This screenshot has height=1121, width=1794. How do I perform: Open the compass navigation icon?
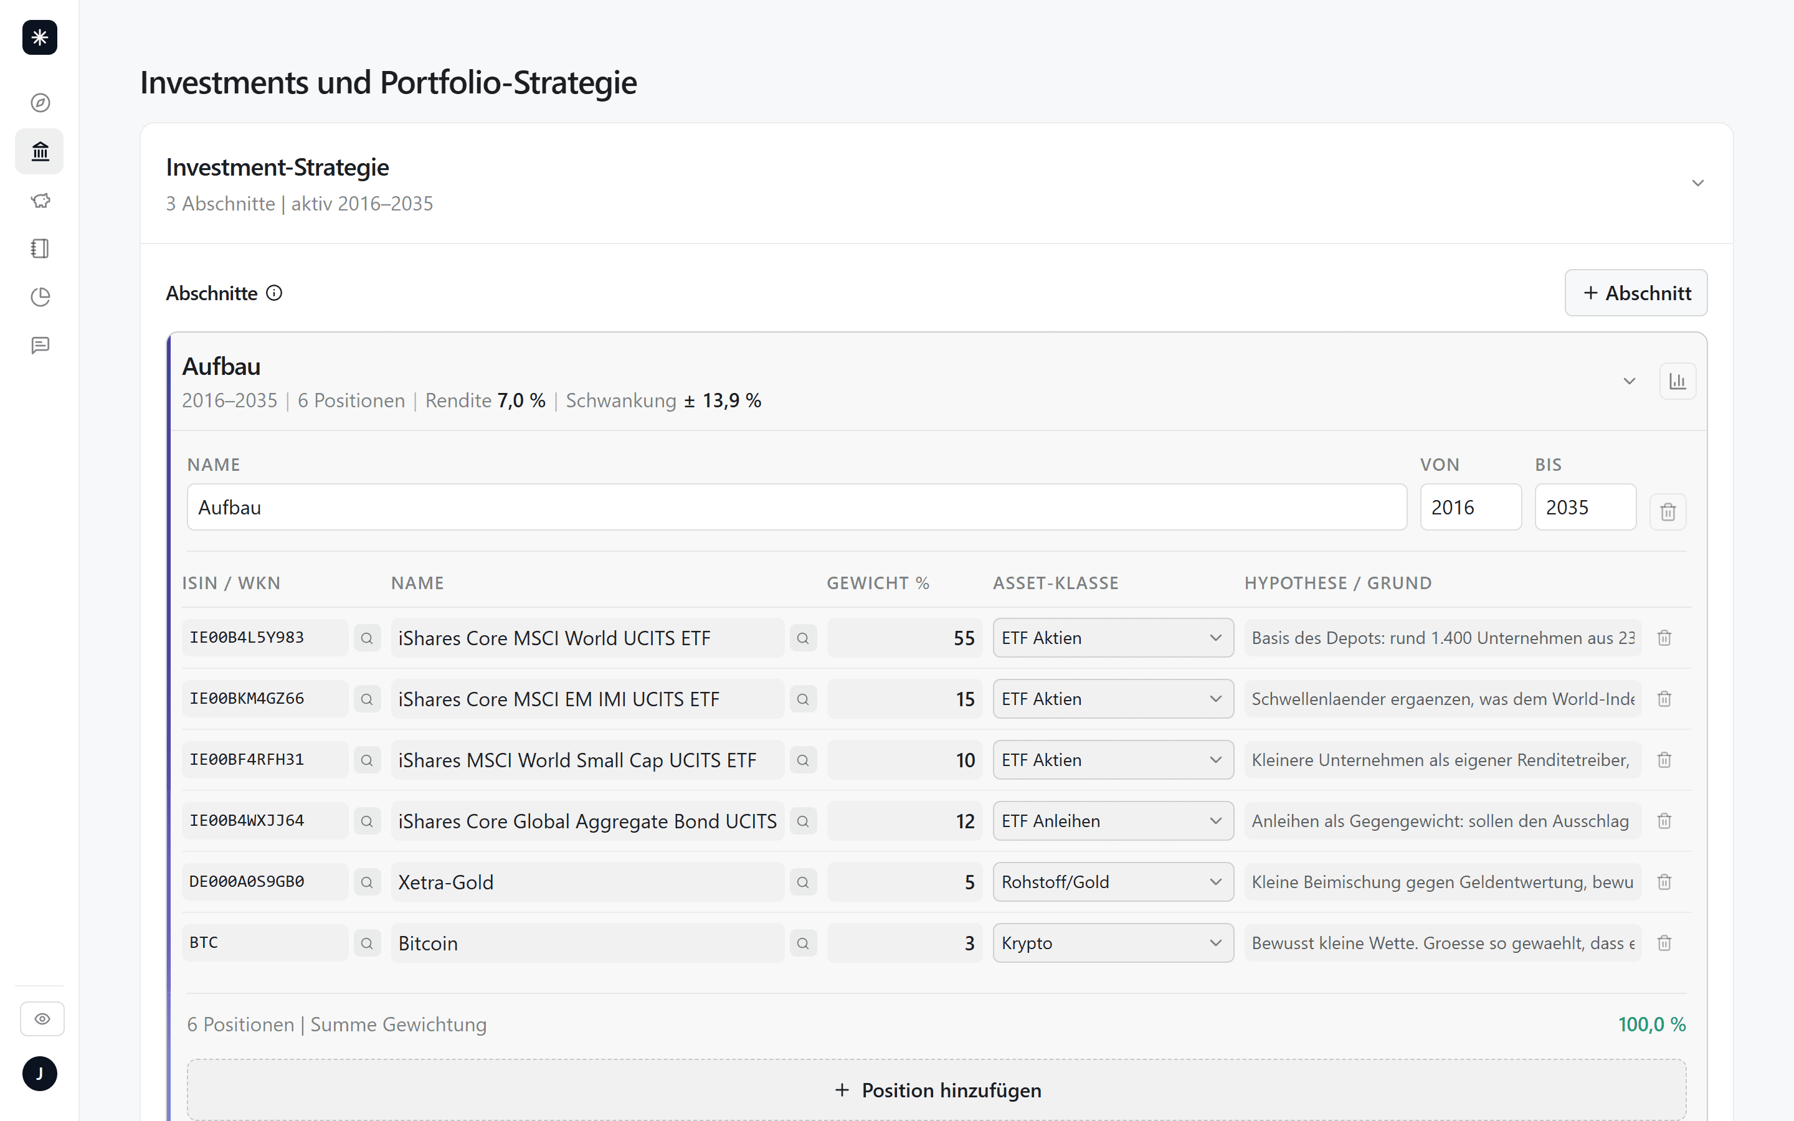point(40,102)
